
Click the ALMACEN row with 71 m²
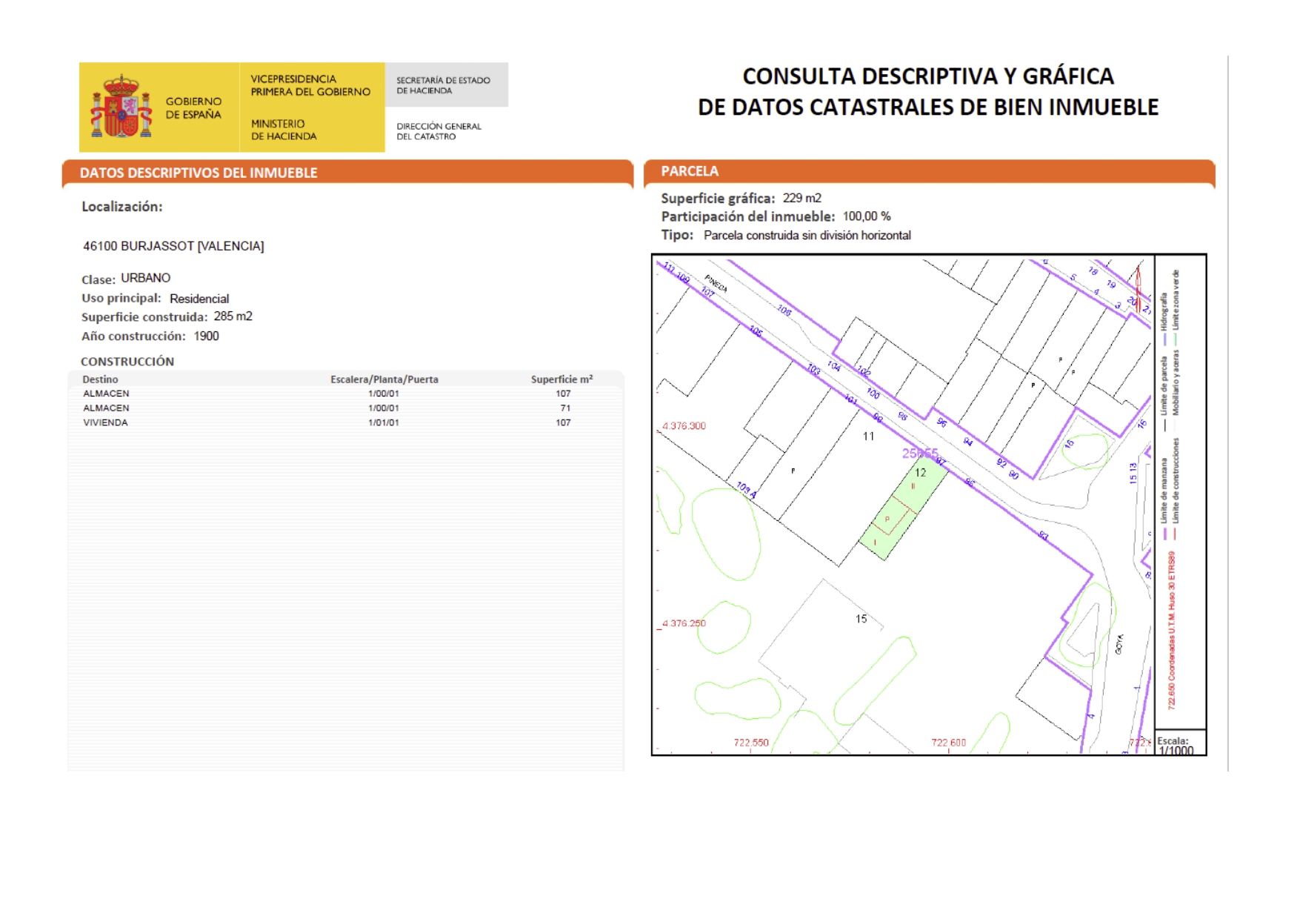106,408
